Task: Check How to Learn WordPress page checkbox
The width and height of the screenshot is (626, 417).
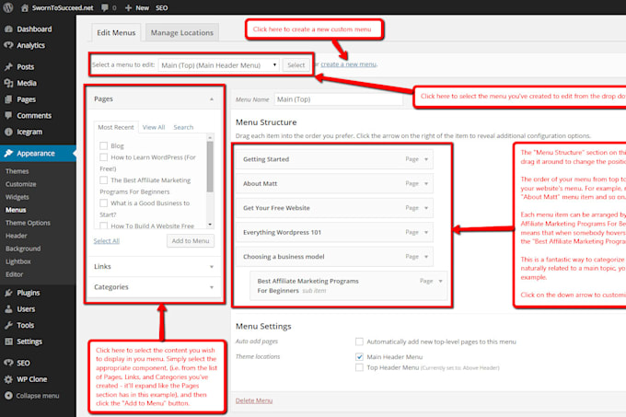Action: pos(104,157)
